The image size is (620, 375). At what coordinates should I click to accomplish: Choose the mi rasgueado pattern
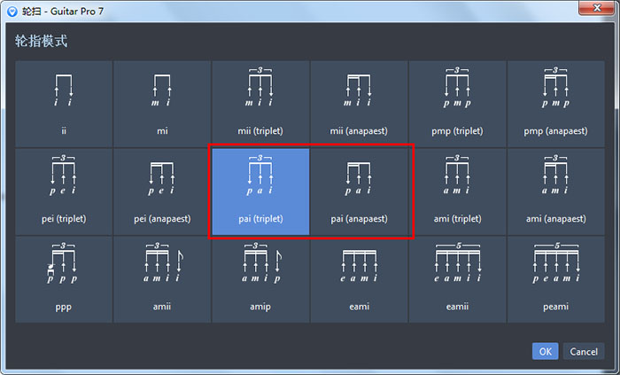(x=161, y=103)
